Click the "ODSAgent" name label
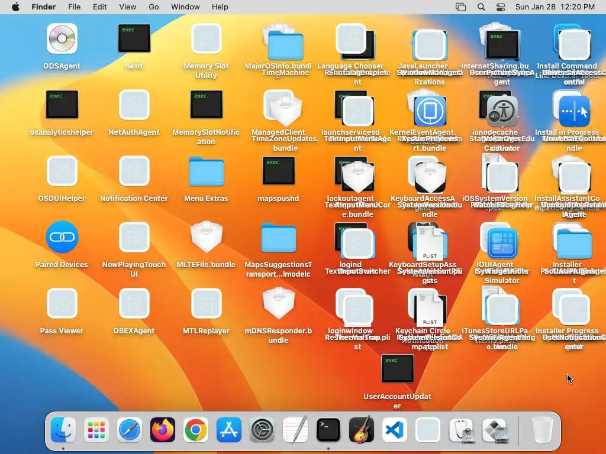606x454 pixels. 62,66
